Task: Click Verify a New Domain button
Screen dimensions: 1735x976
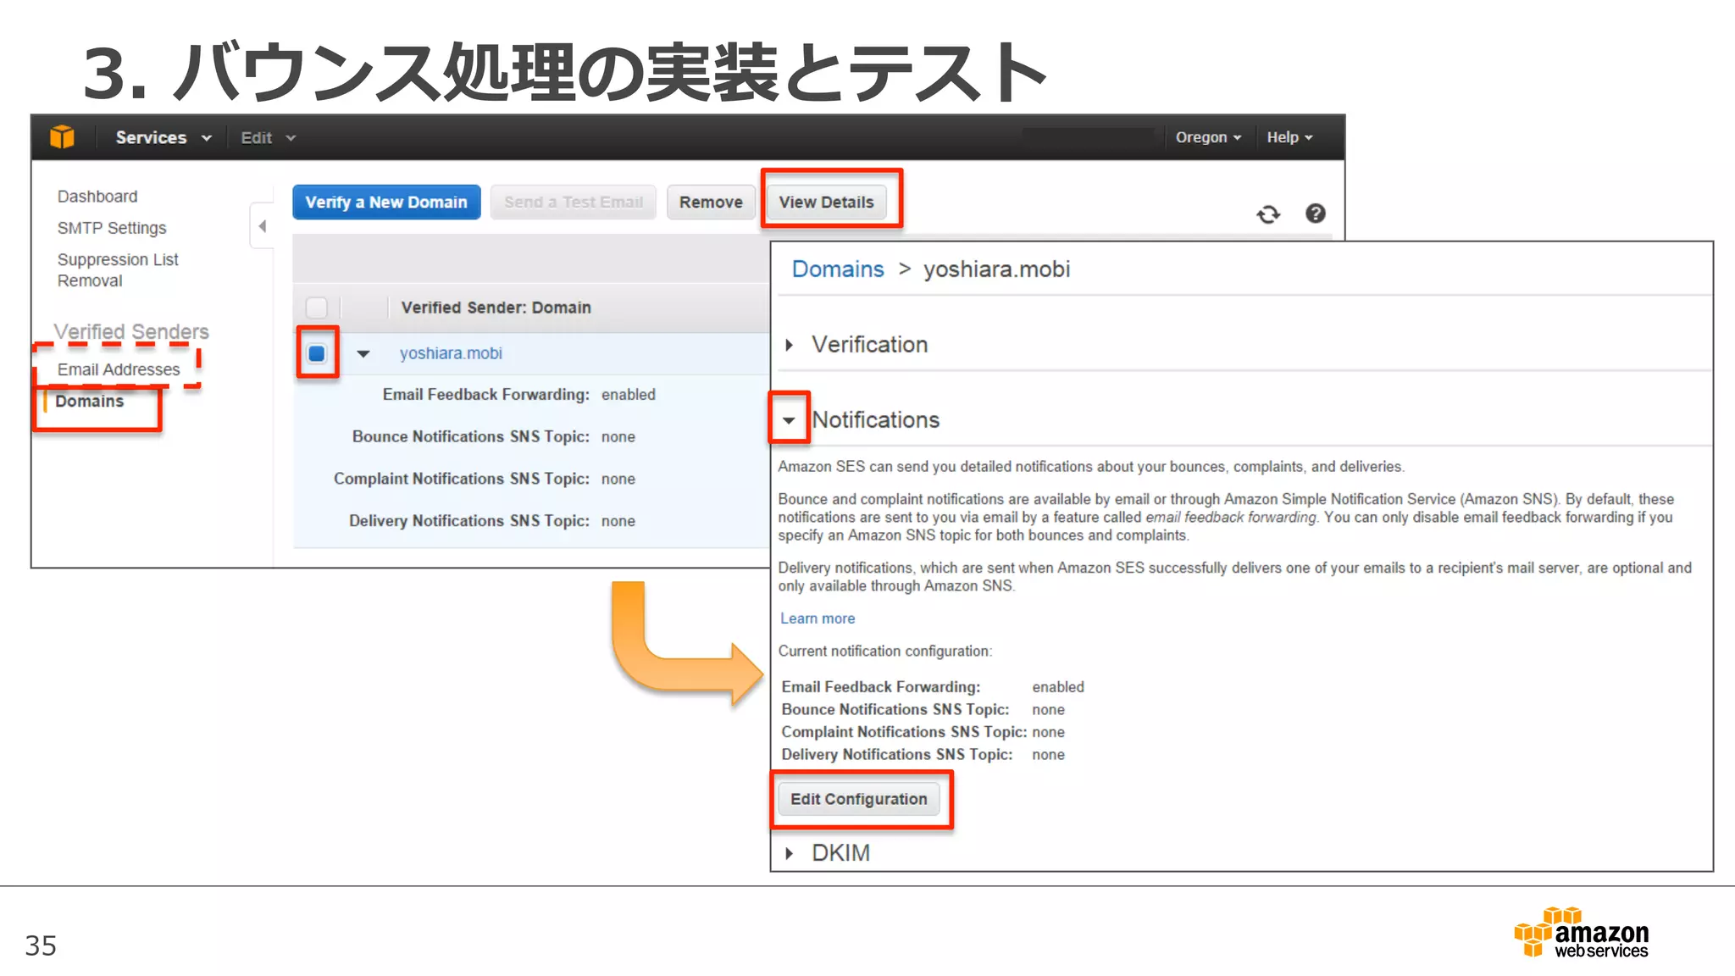Action: point(386,202)
